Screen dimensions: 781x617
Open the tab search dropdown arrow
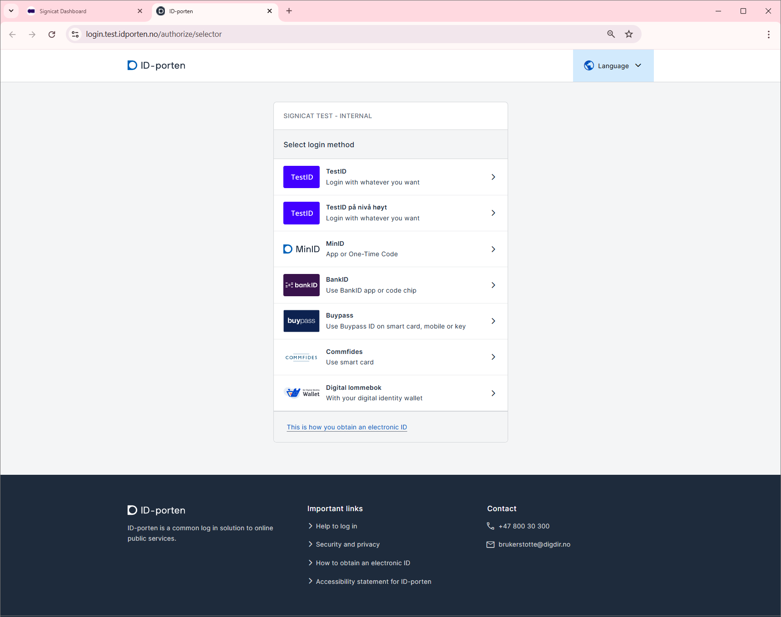(x=11, y=11)
